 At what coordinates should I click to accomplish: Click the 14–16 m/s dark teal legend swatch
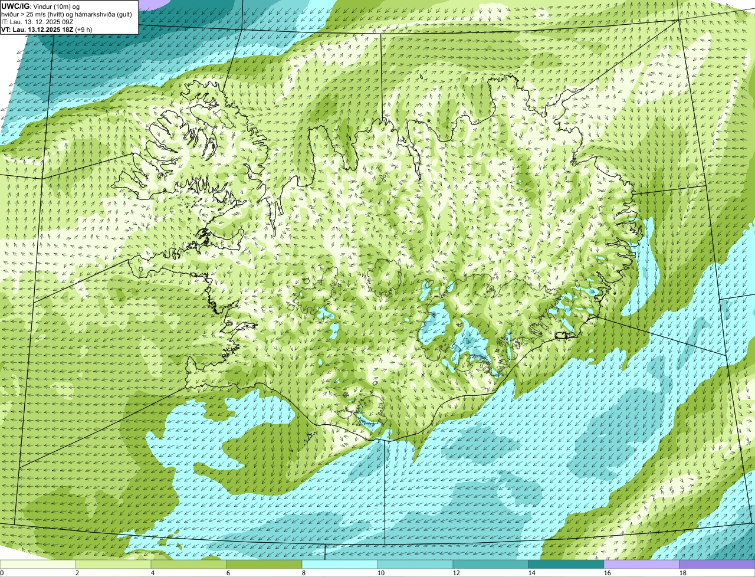pyautogui.click(x=566, y=564)
